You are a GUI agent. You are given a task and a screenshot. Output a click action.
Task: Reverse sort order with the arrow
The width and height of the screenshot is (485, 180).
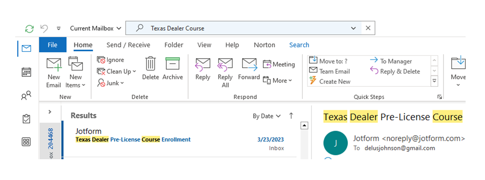click(291, 116)
